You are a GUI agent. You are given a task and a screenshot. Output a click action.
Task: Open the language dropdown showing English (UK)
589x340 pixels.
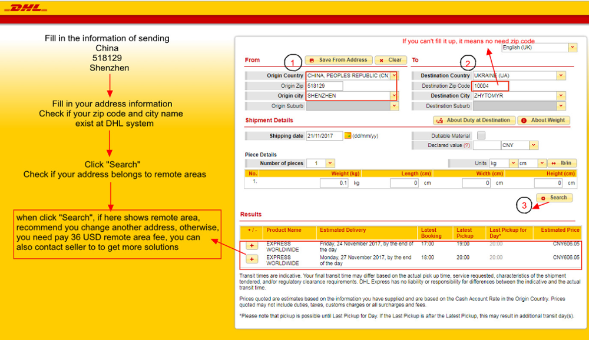[x=573, y=47]
